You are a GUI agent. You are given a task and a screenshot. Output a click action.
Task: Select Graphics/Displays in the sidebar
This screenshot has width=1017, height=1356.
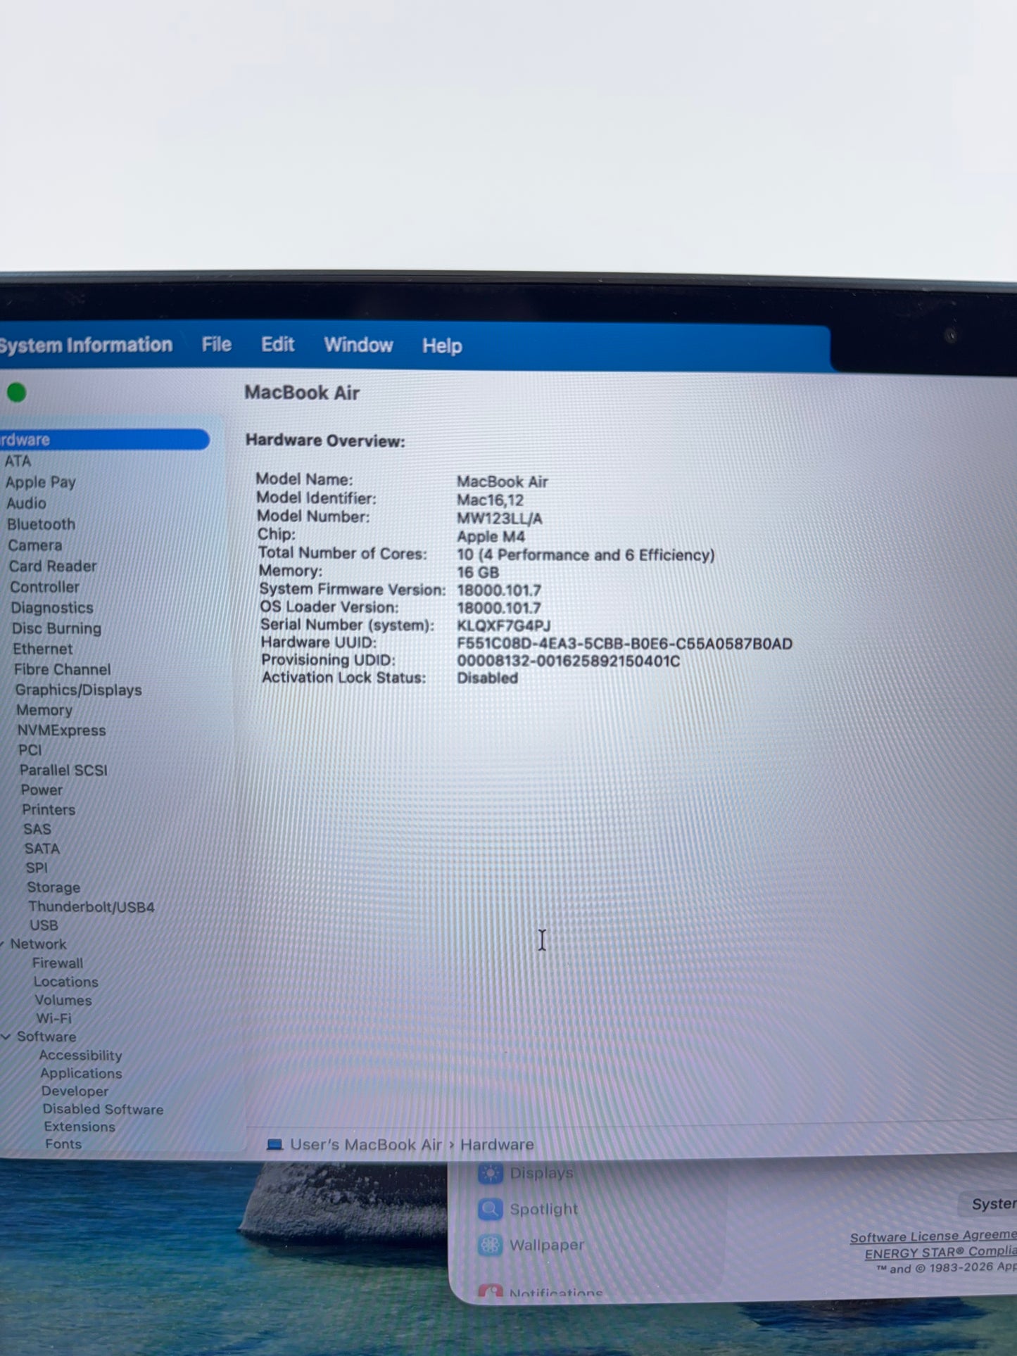tap(78, 690)
